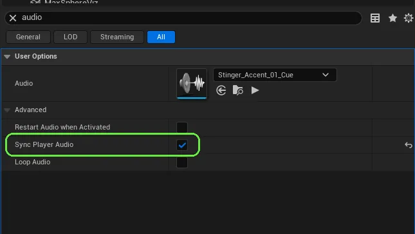This screenshot has height=234, width=415.
Task: Browse to asset in Content Browser
Action: click(x=237, y=90)
